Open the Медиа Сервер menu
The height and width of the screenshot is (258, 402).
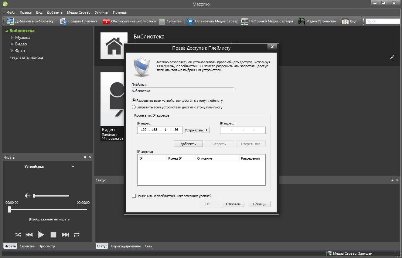(x=79, y=12)
